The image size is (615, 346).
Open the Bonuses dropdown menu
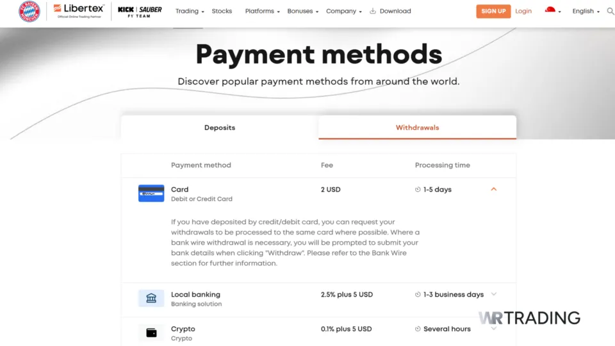[x=303, y=11]
